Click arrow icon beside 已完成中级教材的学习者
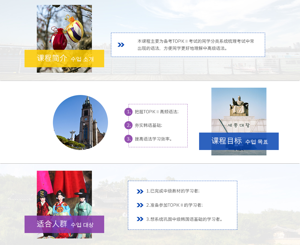 point(140,191)
